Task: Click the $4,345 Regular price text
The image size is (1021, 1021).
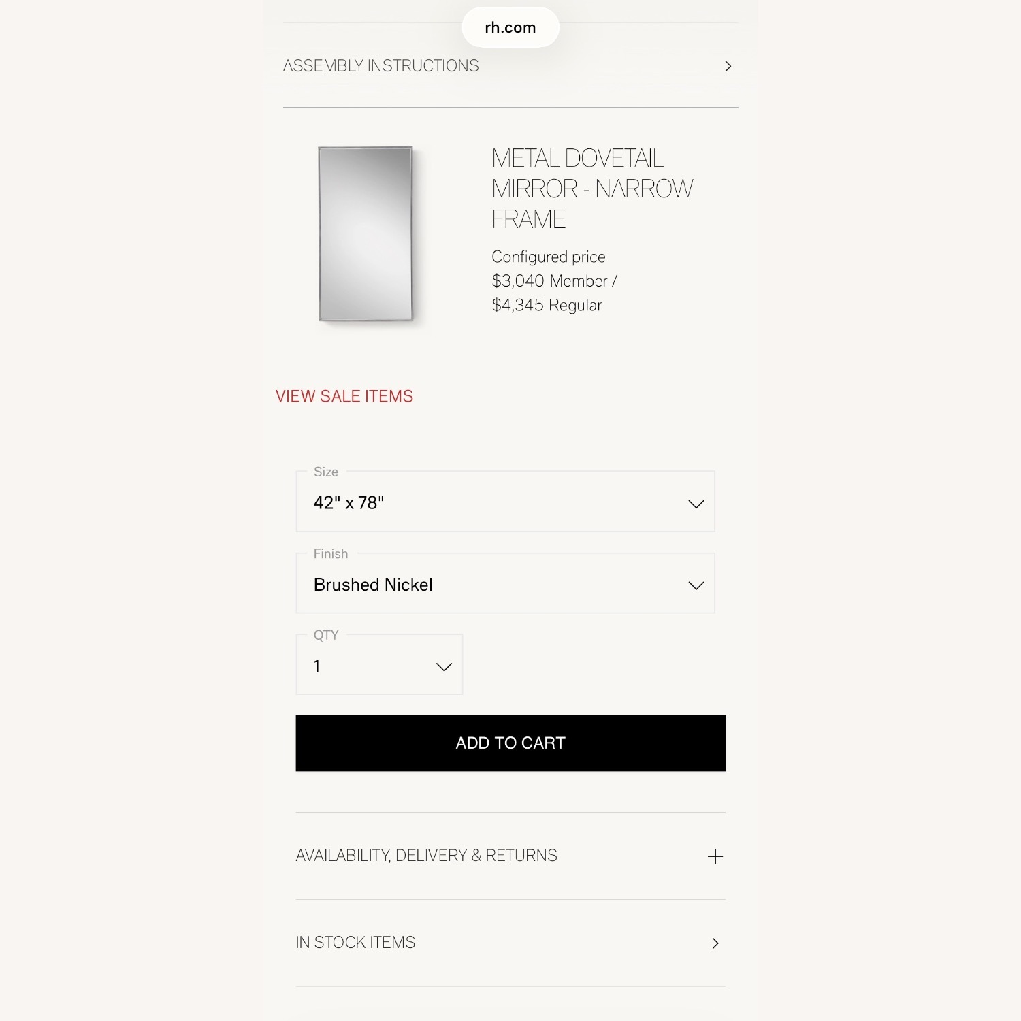Action: click(x=547, y=305)
